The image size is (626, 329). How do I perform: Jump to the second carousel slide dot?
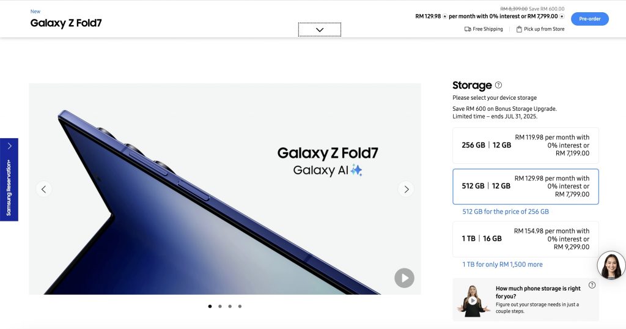point(220,306)
